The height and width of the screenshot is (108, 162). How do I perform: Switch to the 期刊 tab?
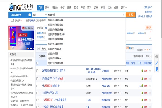tap(47, 8)
